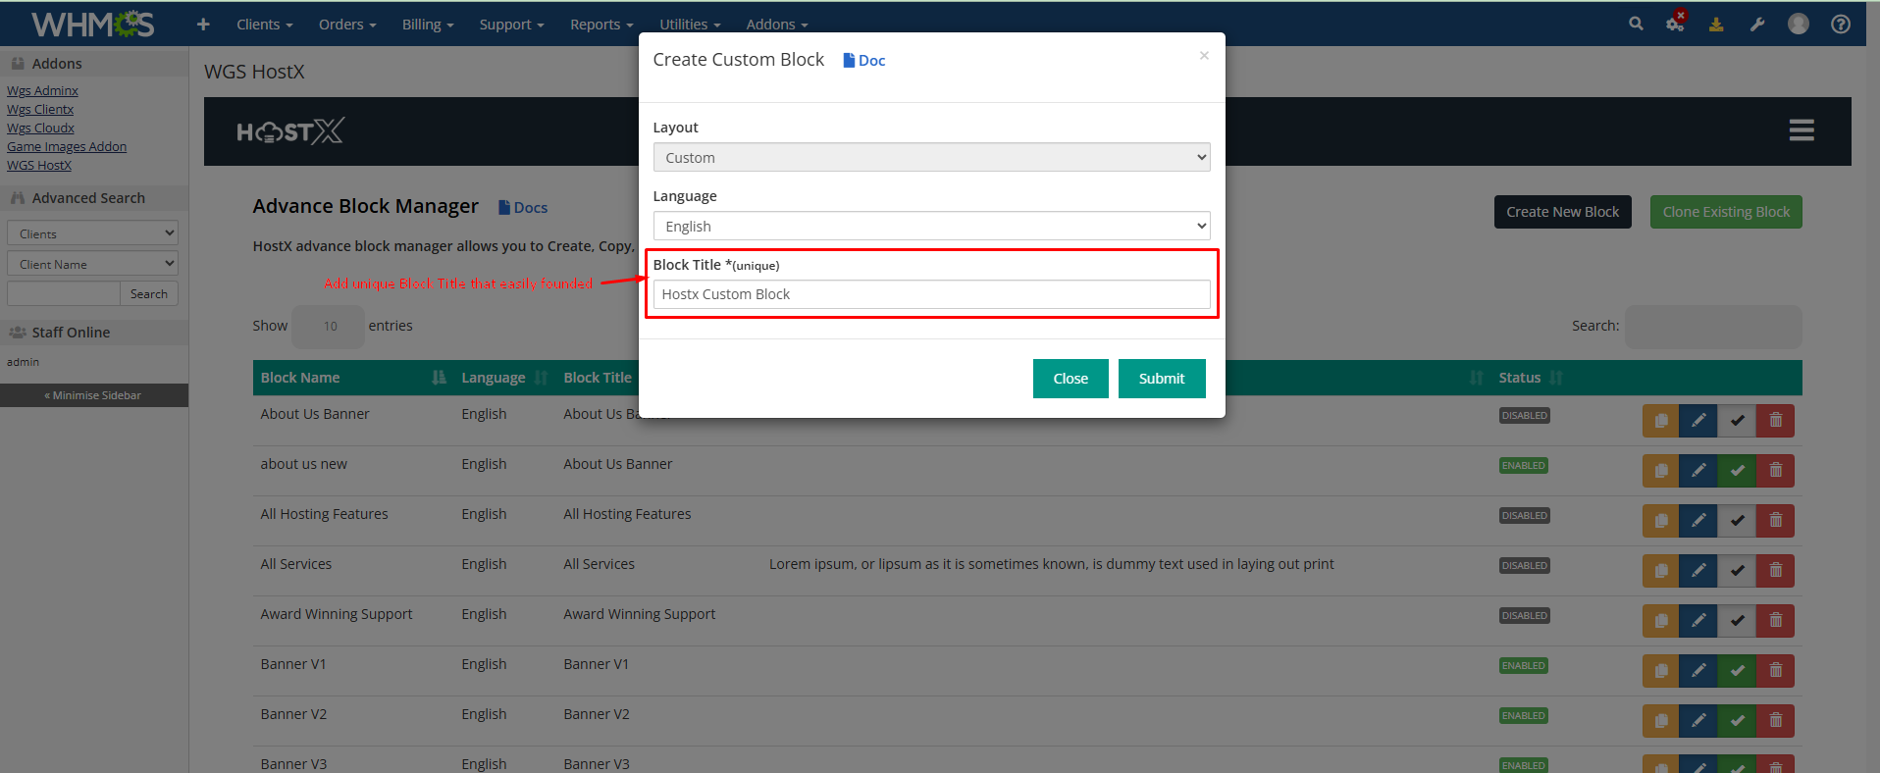
Task: Open the Wgs Cloudx addon link
Action: (40, 129)
